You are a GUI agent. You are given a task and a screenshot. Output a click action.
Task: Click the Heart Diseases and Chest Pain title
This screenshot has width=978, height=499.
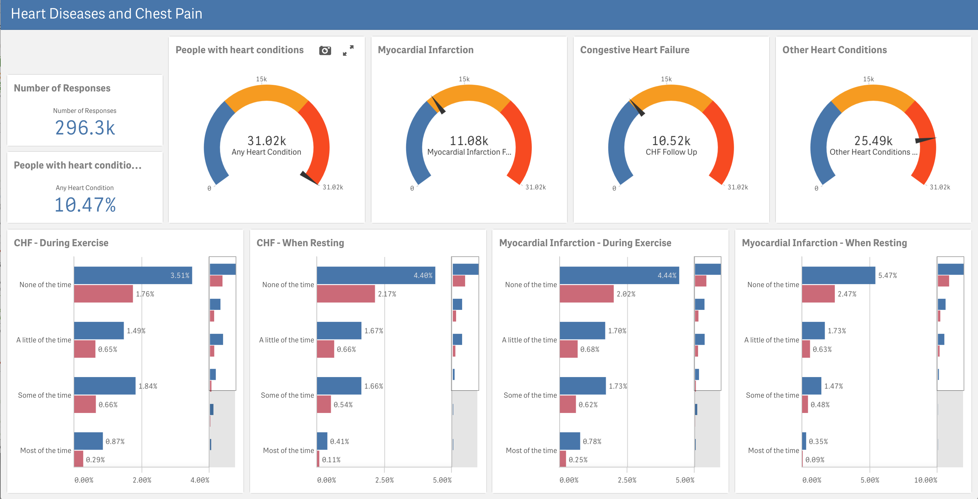pyautogui.click(x=106, y=14)
